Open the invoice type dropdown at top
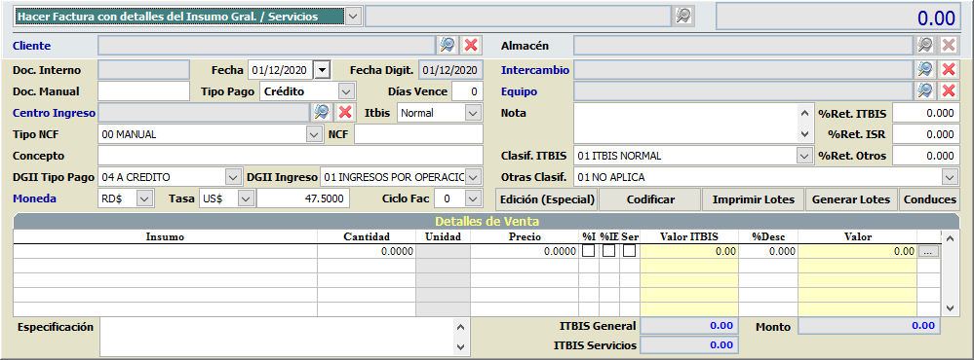The width and height of the screenshot is (974, 360). pyautogui.click(x=353, y=17)
